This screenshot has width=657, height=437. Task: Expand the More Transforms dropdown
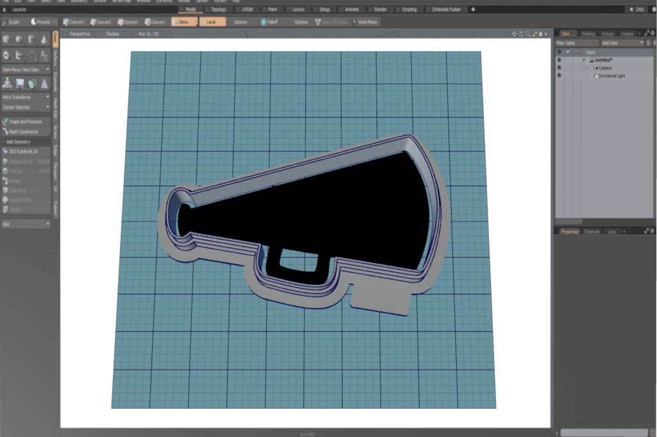(26, 97)
